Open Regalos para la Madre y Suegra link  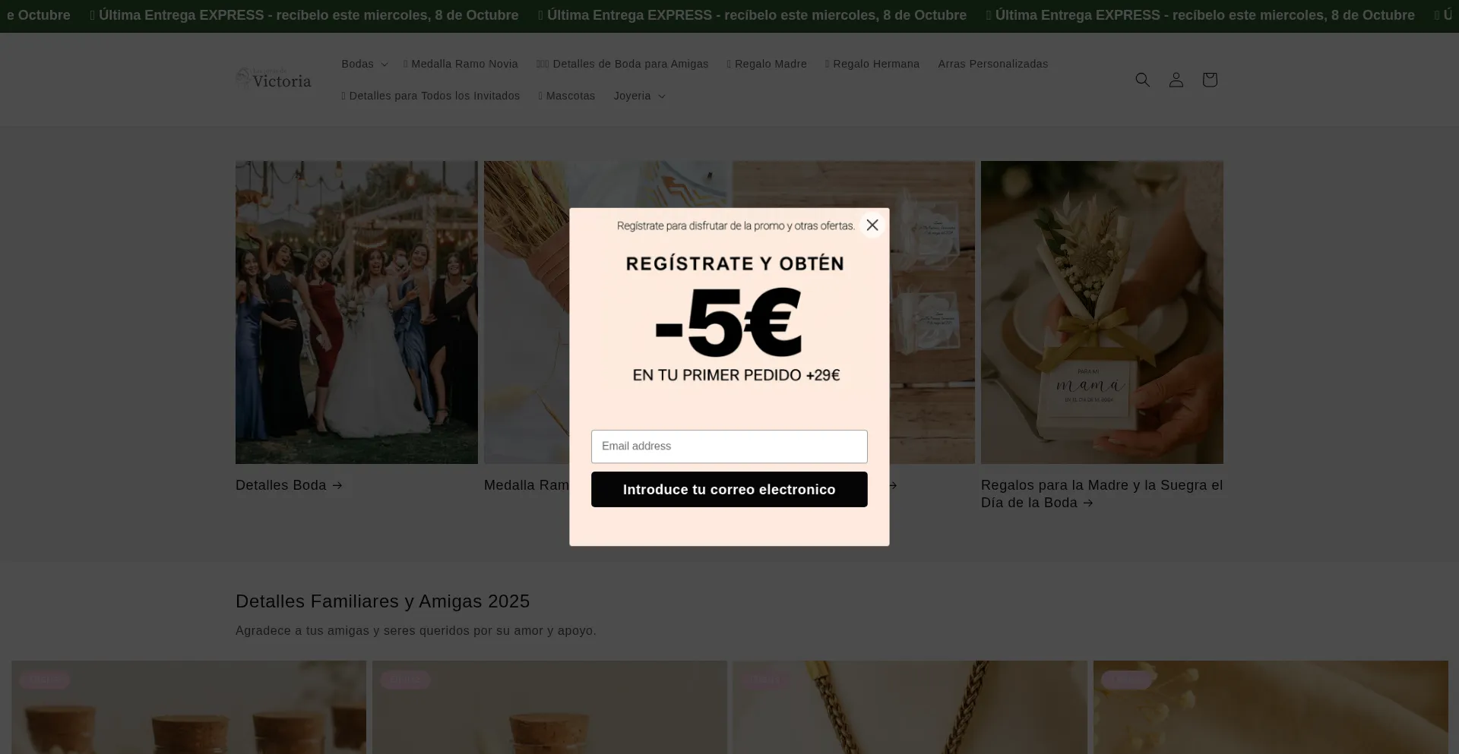[x=1101, y=494]
